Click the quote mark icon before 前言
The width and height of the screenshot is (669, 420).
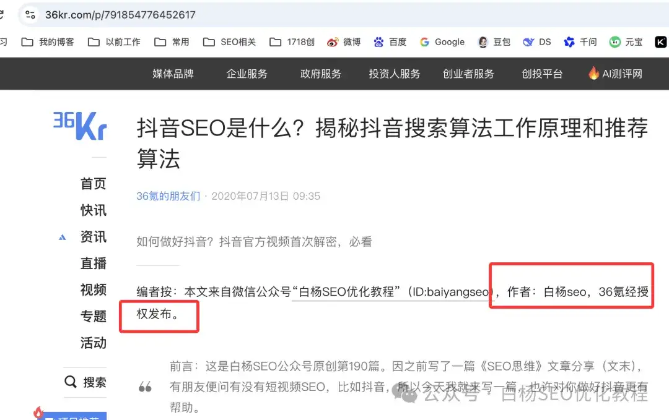tap(145, 387)
